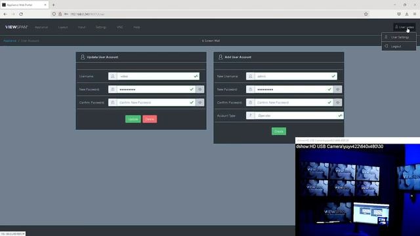Open the Account Type dropdown

299,115
